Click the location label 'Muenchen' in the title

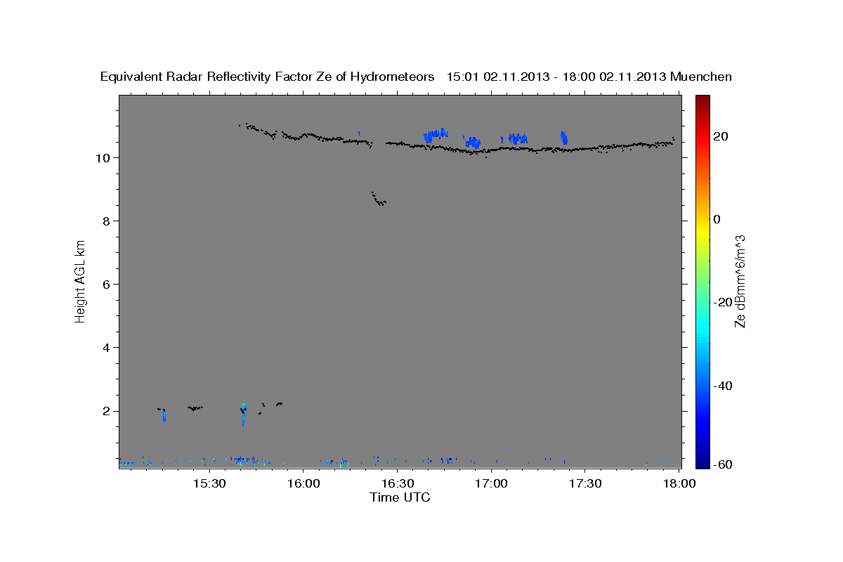[702, 77]
